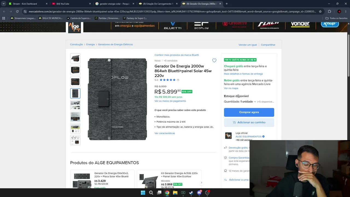The height and width of the screenshot is (197, 350).
Task: Reload the Mercado Livre page
Action: click(x=17, y=11)
